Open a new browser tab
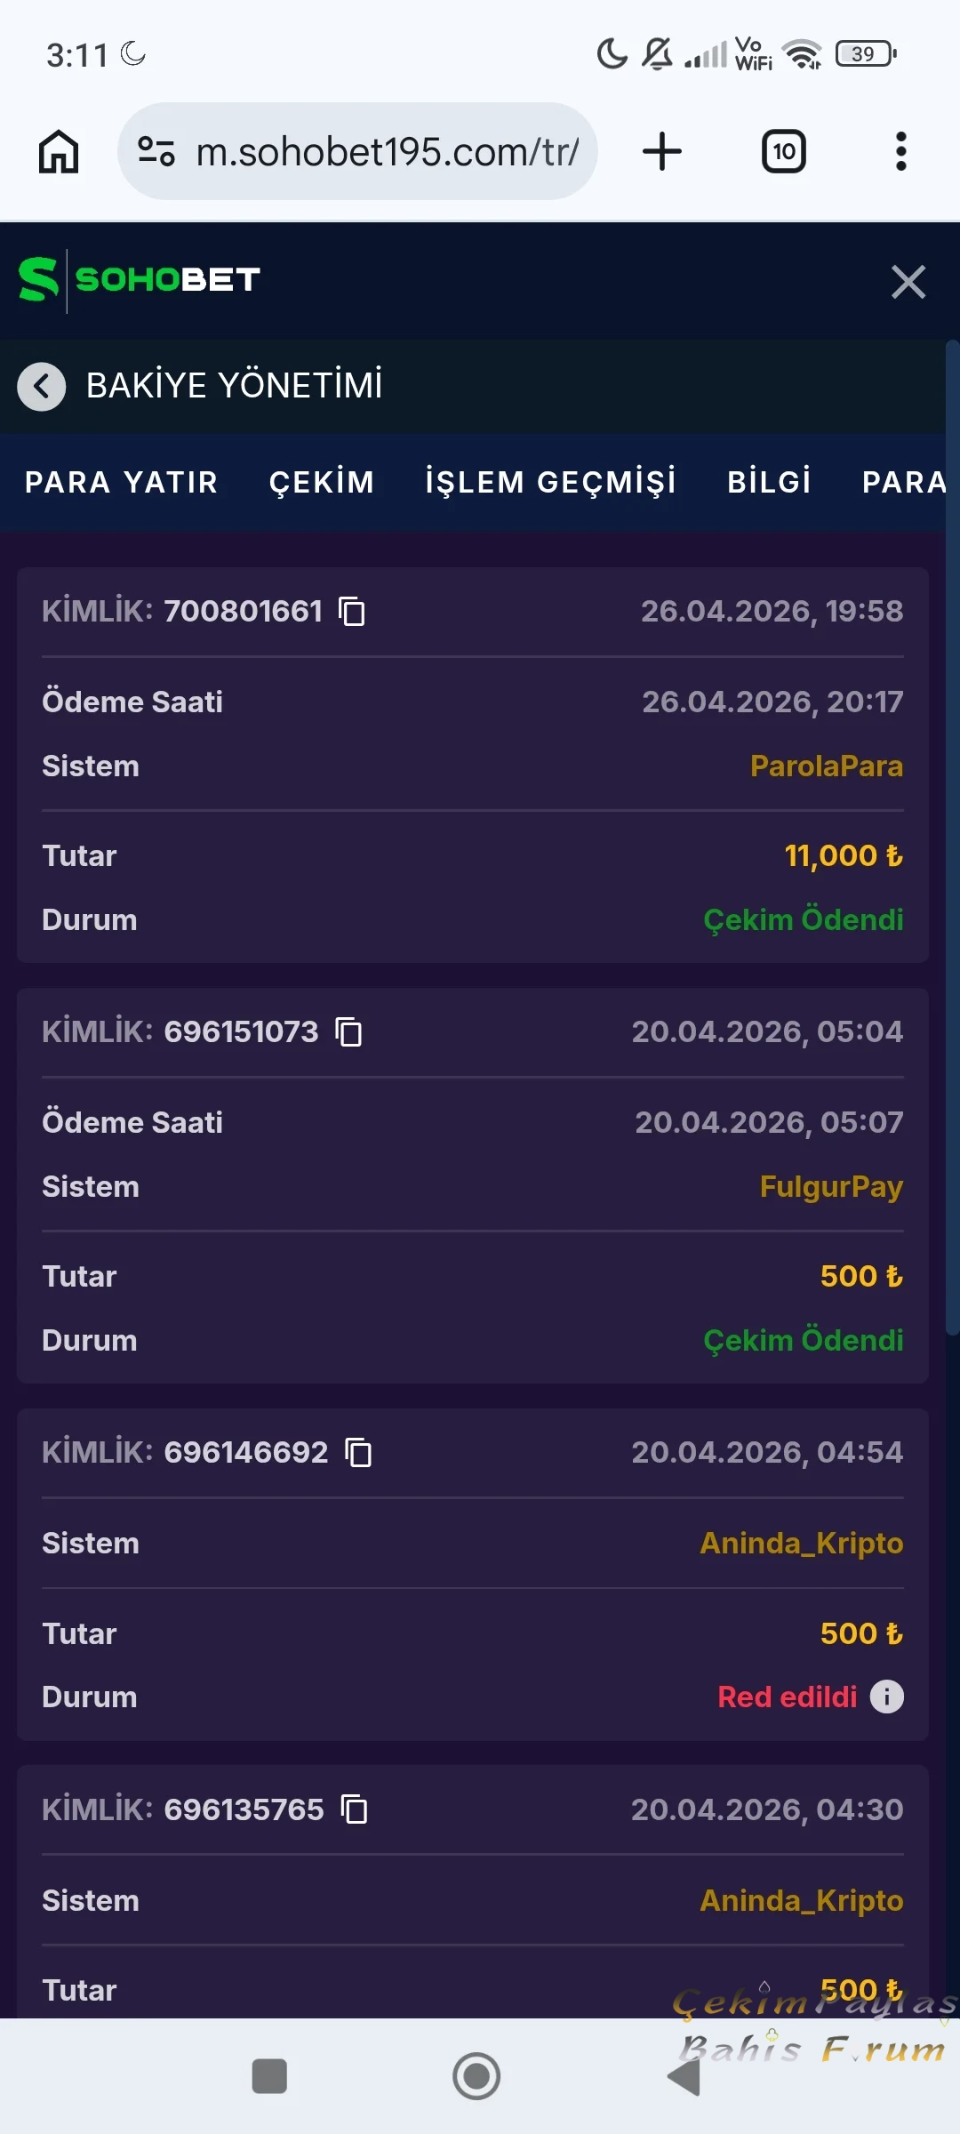 click(x=662, y=152)
